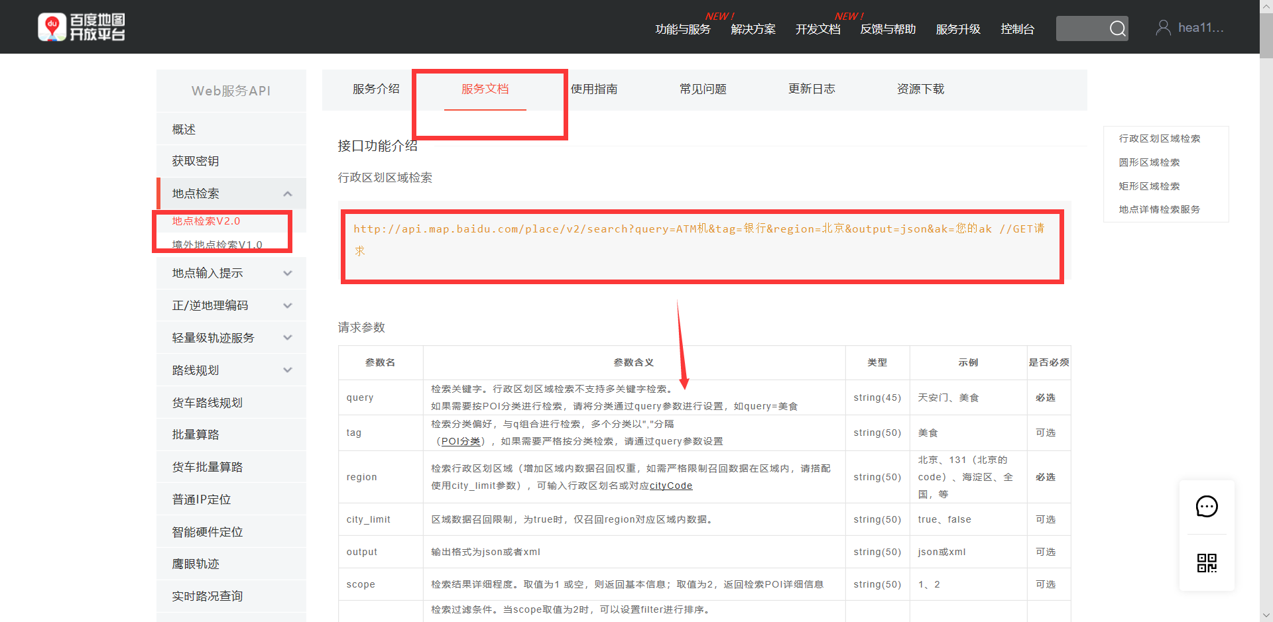Open 鹰眼轨迹 in the sidebar
This screenshot has height=622, width=1273.
click(x=231, y=564)
